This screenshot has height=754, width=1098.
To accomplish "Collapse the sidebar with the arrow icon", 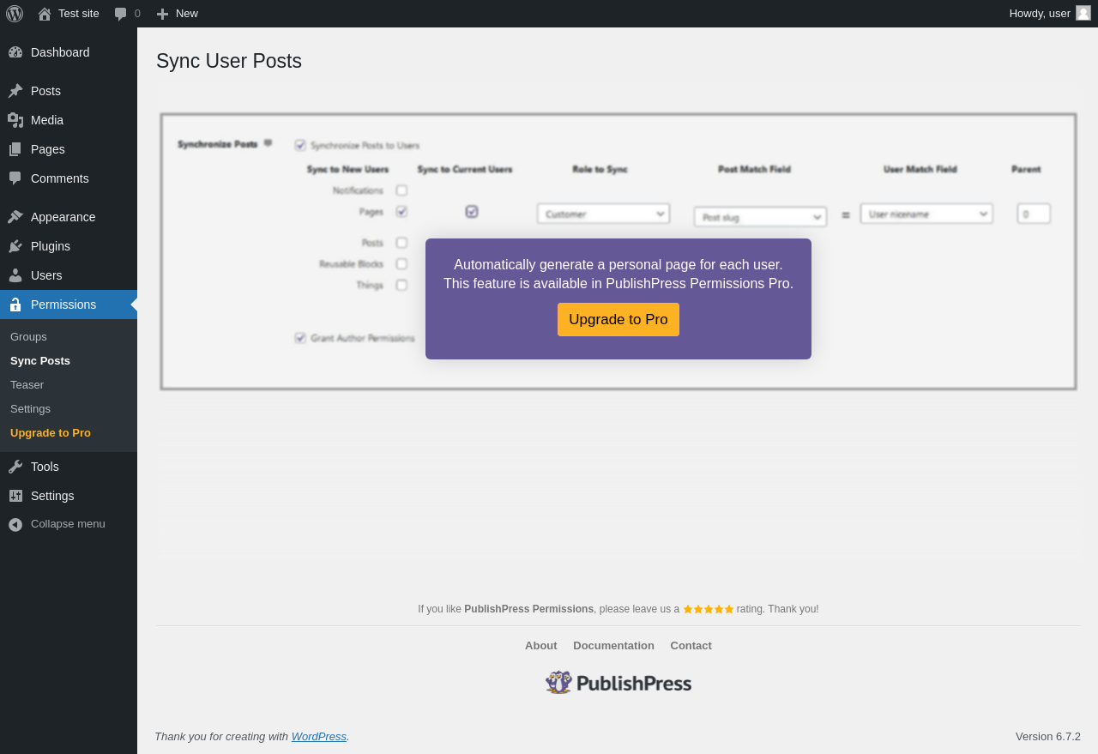I will 15,524.
